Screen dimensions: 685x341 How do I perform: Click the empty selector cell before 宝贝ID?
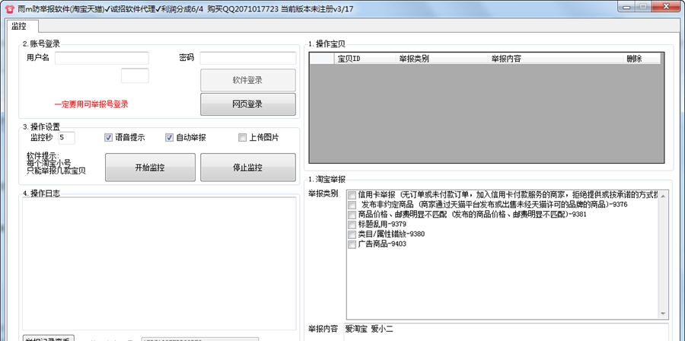click(x=323, y=59)
